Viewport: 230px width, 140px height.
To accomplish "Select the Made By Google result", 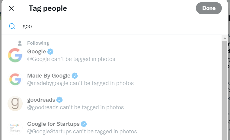I will pyautogui.click(x=49, y=75).
